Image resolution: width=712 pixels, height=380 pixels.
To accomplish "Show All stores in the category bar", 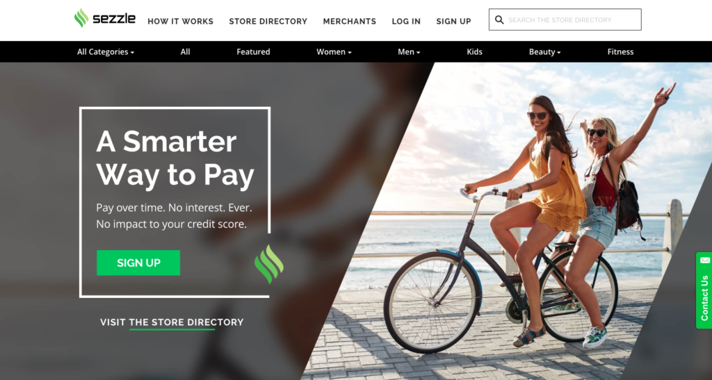I will click(185, 51).
